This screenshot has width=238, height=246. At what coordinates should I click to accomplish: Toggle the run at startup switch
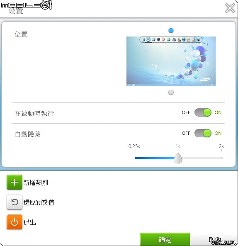pos(203,112)
